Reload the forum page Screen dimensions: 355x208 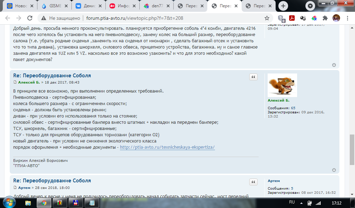click(x=30, y=18)
